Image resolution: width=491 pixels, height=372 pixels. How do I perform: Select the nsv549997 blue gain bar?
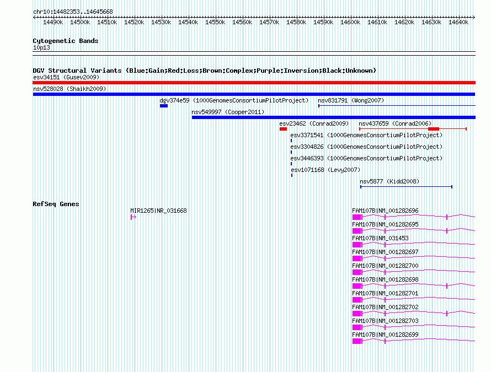click(x=333, y=117)
